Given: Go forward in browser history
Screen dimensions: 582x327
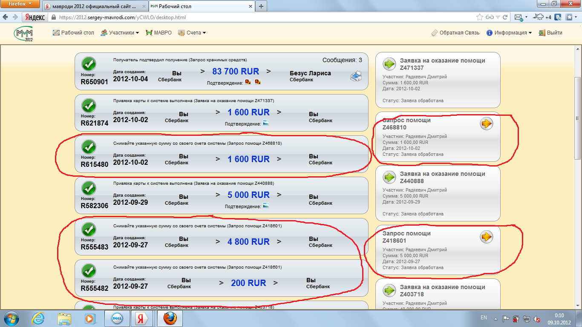Looking at the screenshot, I should coord(15,17).
